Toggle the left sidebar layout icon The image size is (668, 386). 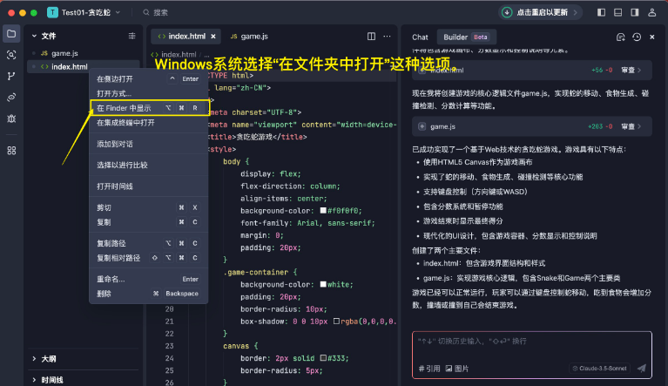pos(602,12)
